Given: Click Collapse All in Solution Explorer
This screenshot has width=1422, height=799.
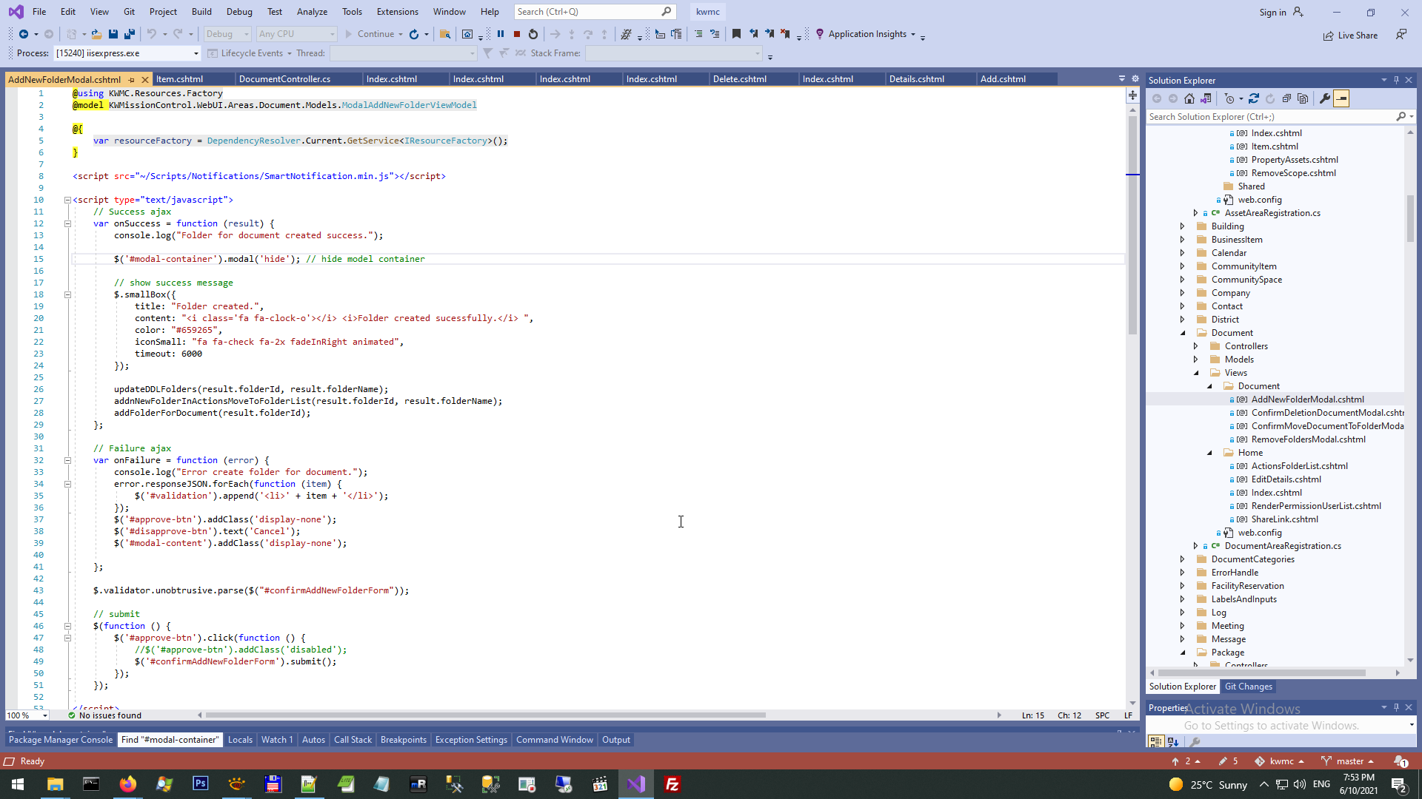Looking at the screenshot, I should point(1286,98).
